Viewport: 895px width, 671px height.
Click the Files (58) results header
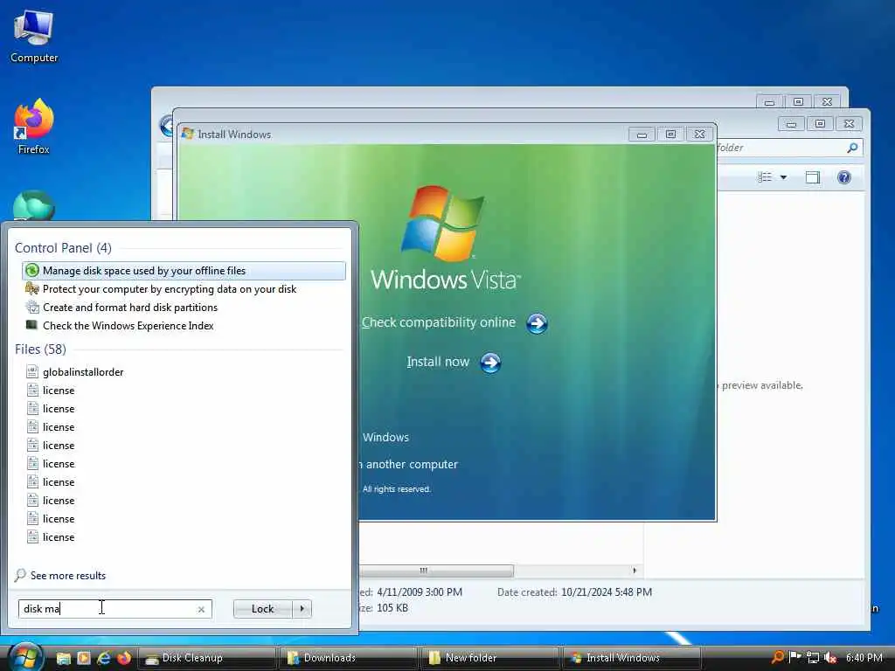click(x=40, y=349)
